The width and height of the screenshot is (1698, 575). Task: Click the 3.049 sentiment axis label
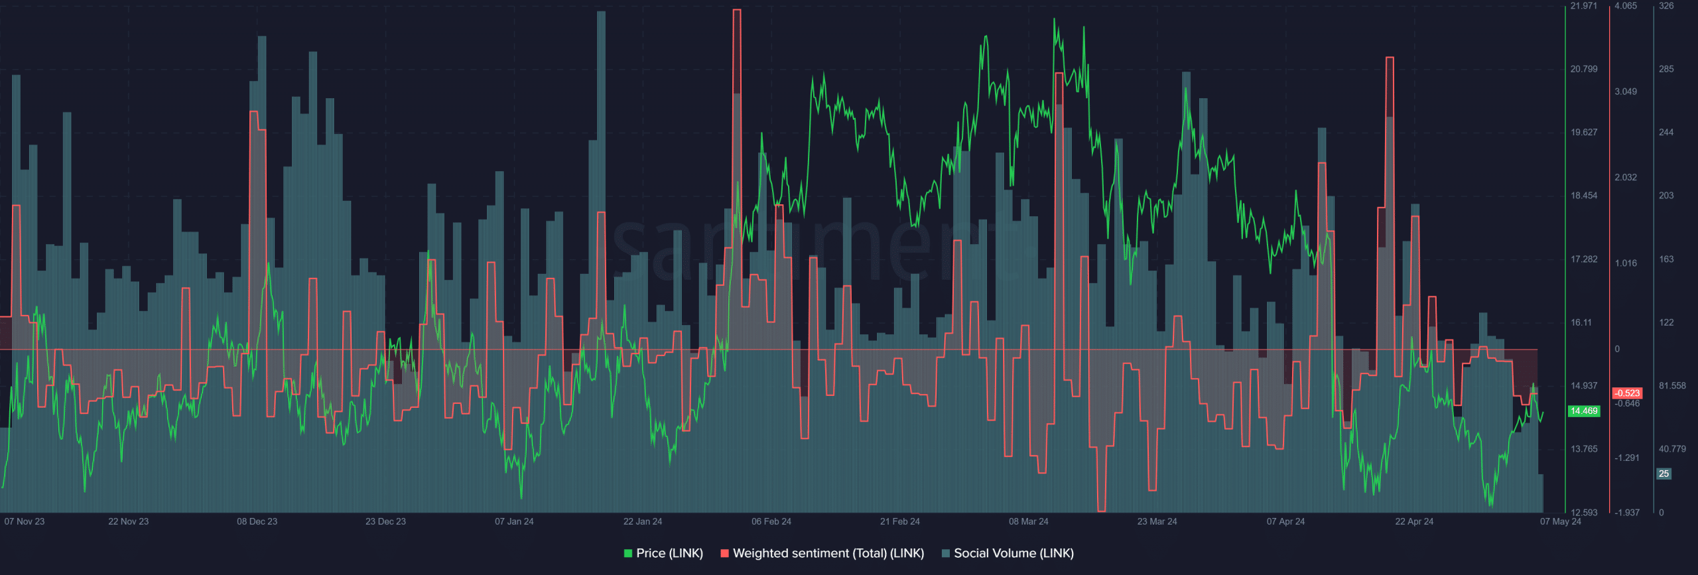[1626, 92]
